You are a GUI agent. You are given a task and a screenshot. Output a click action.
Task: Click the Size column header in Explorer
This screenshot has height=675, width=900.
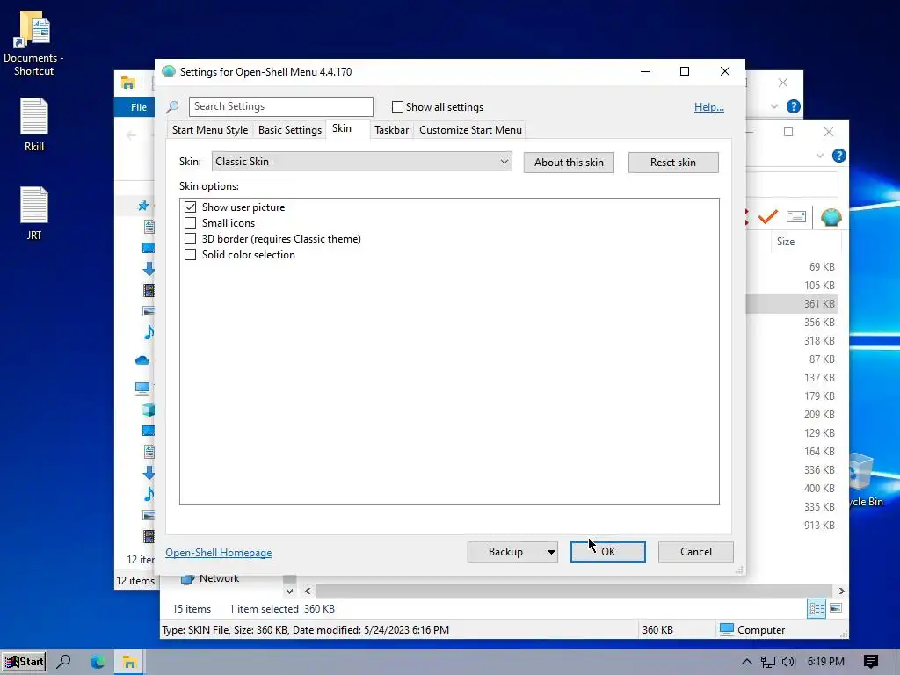805,242
